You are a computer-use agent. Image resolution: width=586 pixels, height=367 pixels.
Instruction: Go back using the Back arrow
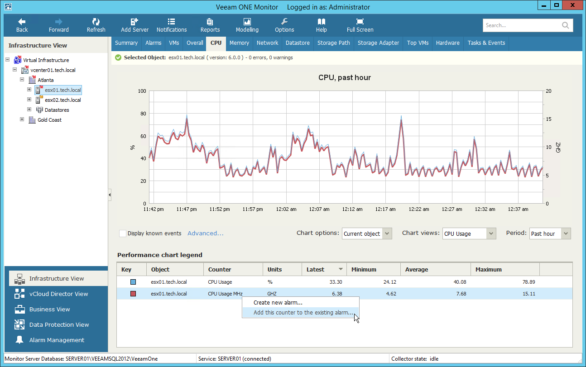coord(22,25)
